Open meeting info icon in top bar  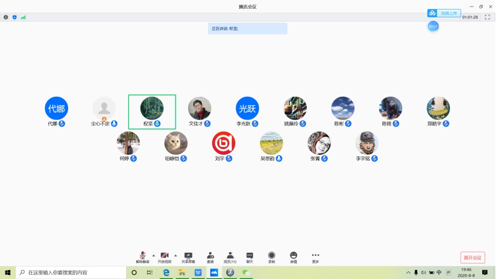pos(6,17)
